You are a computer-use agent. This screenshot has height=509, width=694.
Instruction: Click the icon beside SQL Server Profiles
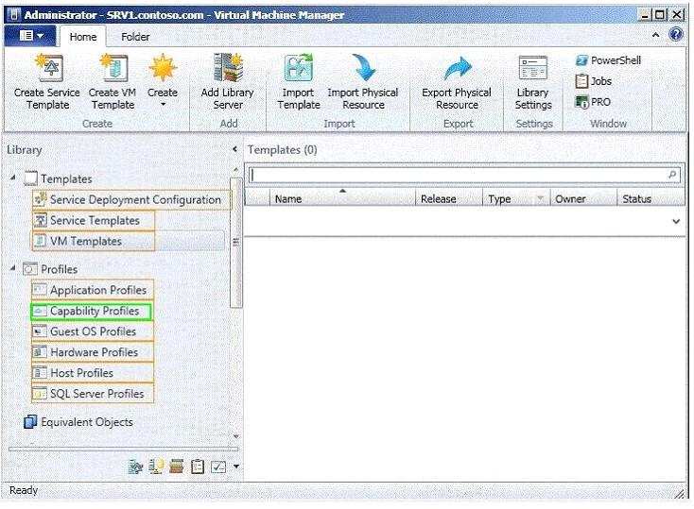pos(40,394)
